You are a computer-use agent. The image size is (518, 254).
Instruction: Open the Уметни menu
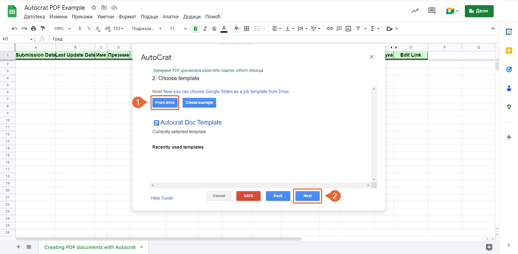tap(105, 17)
